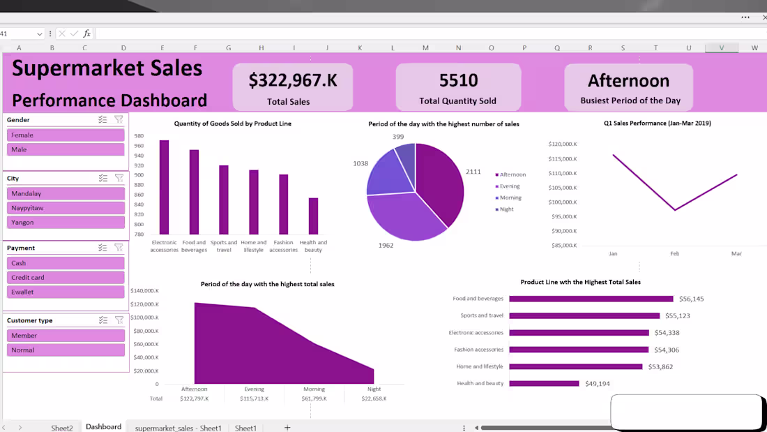Click the next-sheet navigation arrow
Screen dimensions: 767x432
tap(21, 427)
